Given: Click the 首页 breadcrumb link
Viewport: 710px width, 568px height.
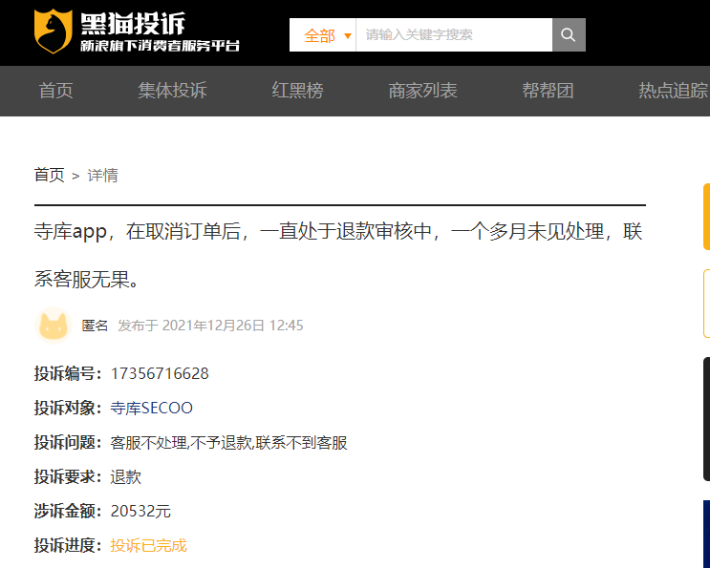Looking at the screenshot, I should click(50, 175).
